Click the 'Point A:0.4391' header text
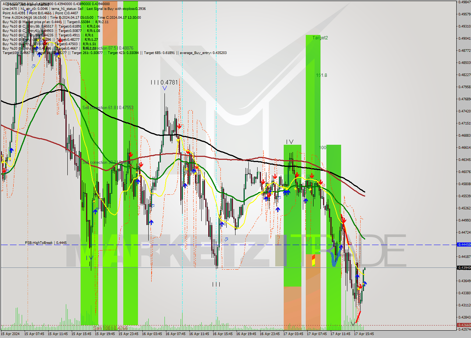 tap(14, 13)
